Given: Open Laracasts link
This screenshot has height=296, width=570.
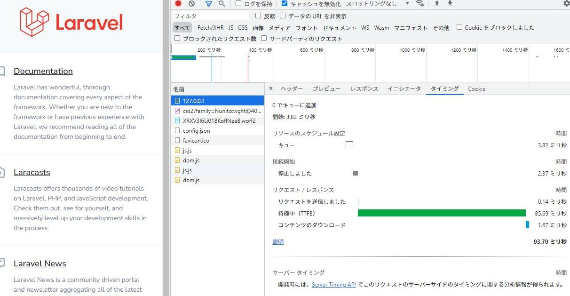Looking at the screenshot, I should pos(32,172).
